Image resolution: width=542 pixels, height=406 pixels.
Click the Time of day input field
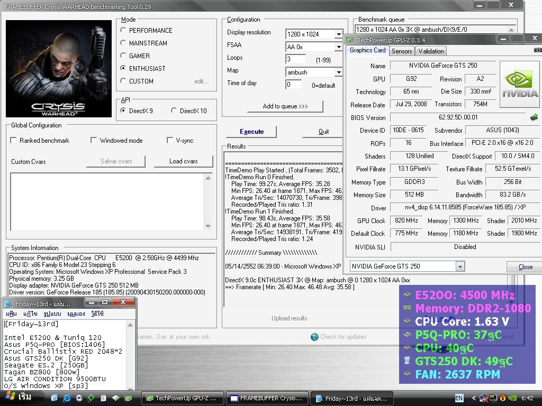[x=293, y=85]
